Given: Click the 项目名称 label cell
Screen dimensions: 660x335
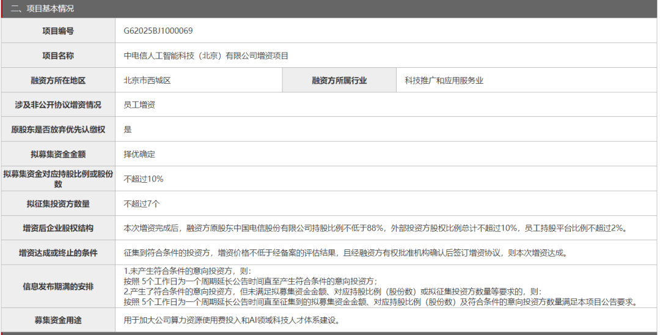Looking at the screenshot, I should pos(58,56).
